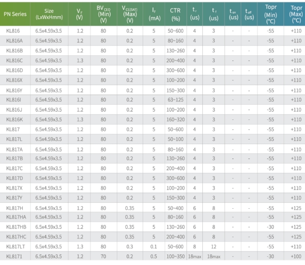Click the Topr (Max) column header
Image resolution: width=305 pixels, height=265 pixels.
coord(295,14)
